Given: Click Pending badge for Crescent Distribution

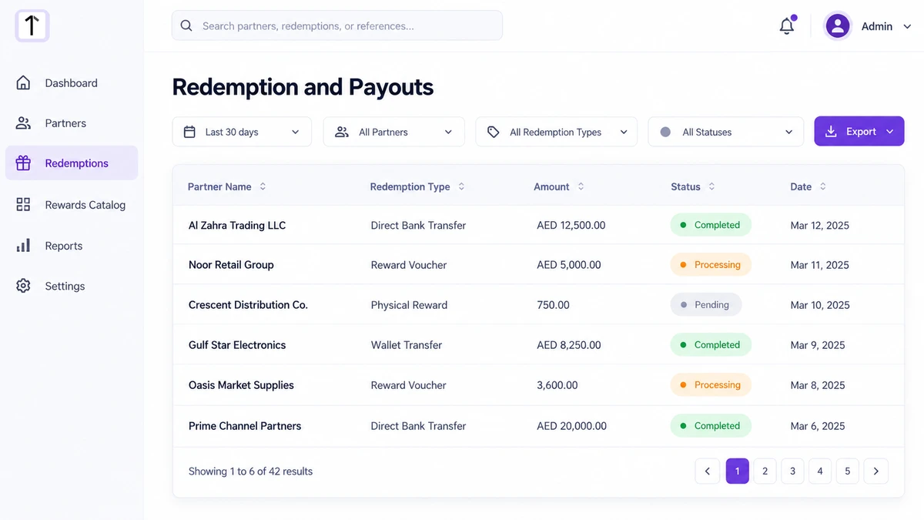Looking at the screenshot, I should click(x=706, y=305).
